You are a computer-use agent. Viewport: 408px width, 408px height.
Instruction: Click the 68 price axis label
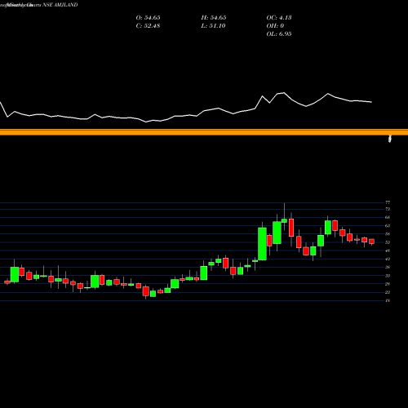[388, 217]
